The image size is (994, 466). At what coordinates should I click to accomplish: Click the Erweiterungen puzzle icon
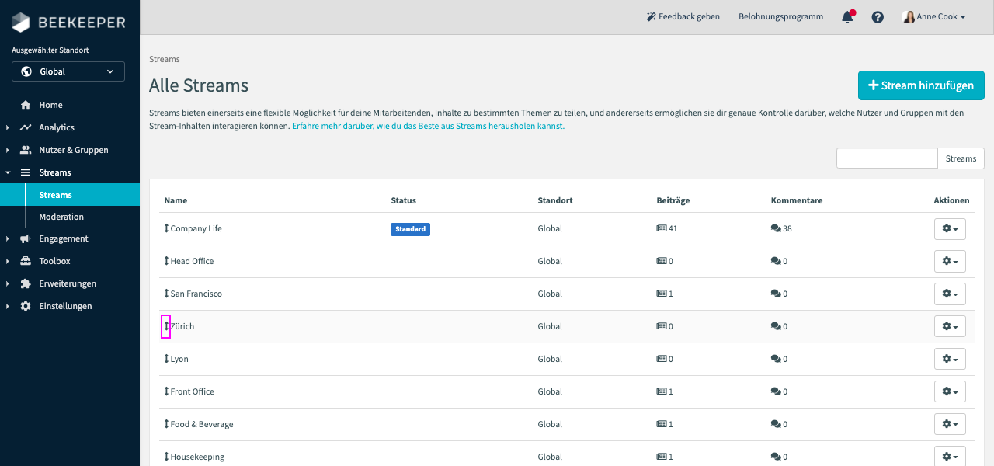coord(26,283)
